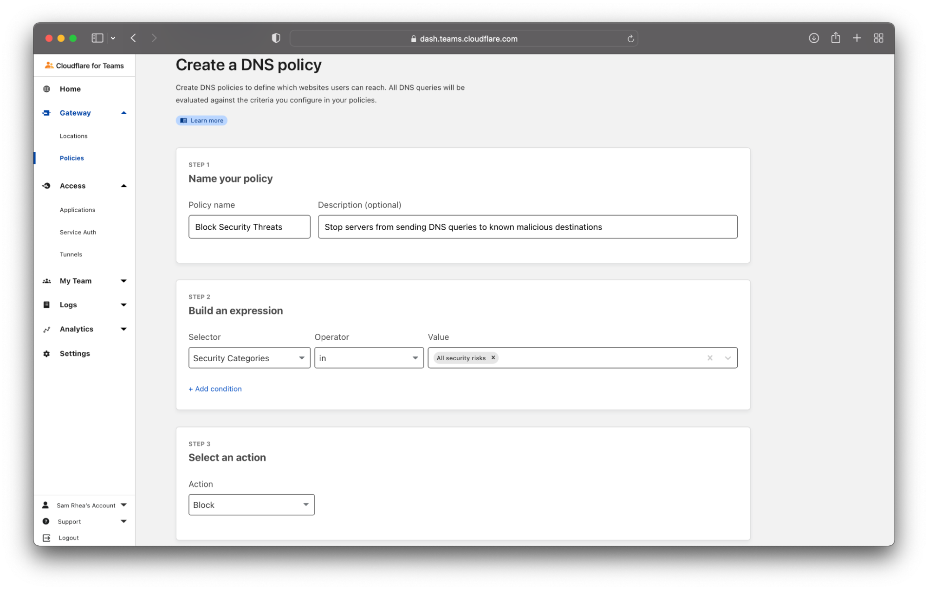
Task: Click the Create a DNS policy heading
Action: pyautogui.click(x=248, y=65)
